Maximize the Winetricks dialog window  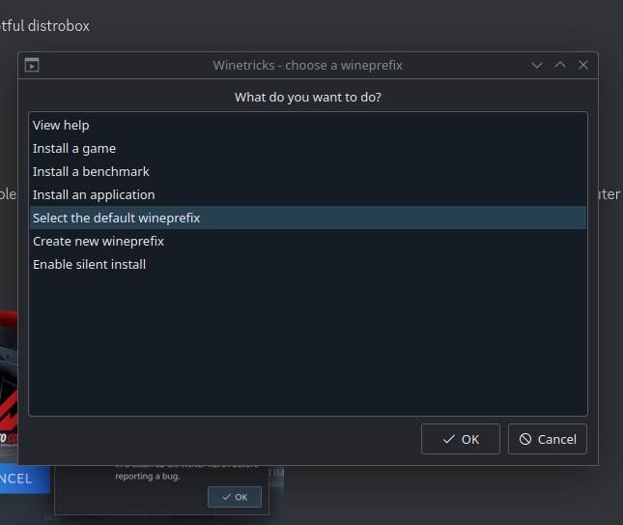[560, 65]
